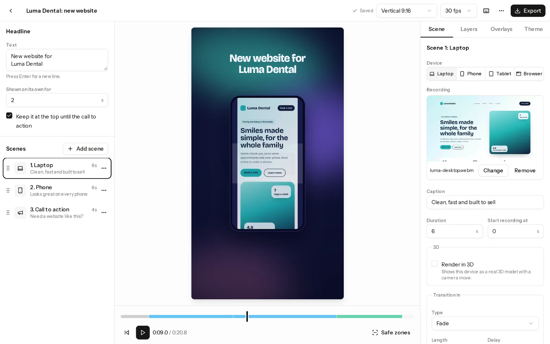Open the Vertical 9:16 aspect ratio dropdown

(x=407, y=11)
